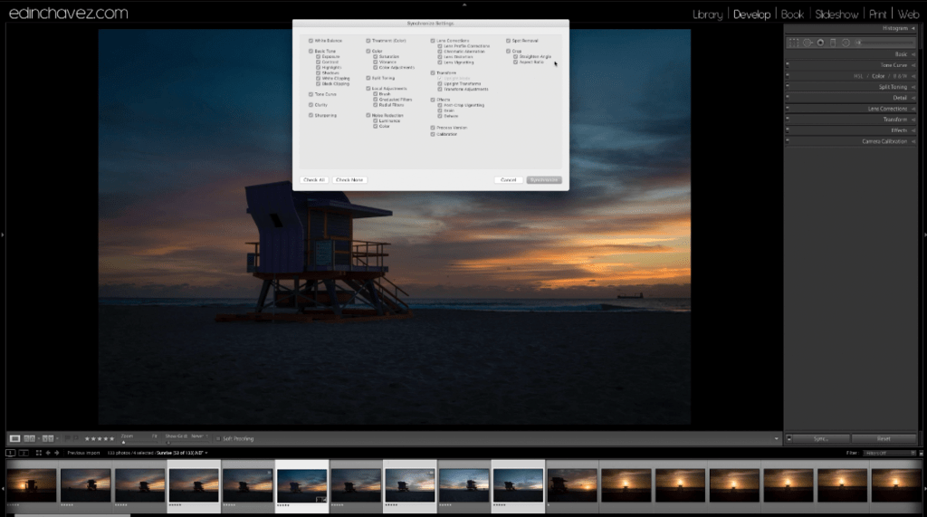Click the grid view icon in filmstrip bar
Screen dimensions: 927x517
coord(38,453)
